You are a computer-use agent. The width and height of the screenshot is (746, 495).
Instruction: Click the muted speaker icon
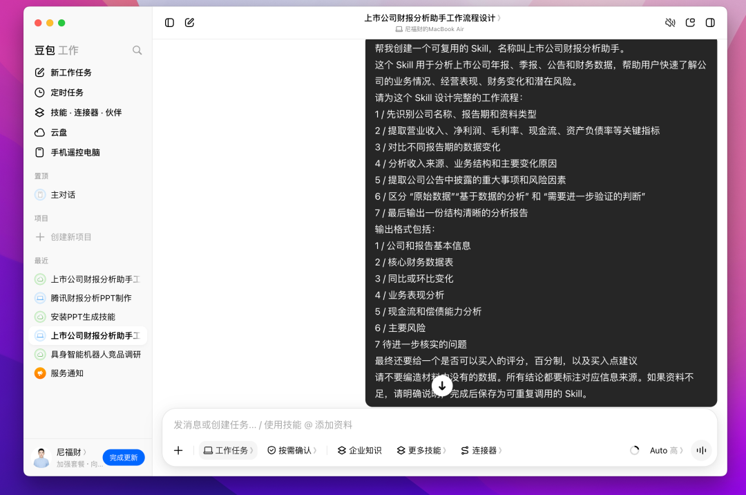[x=670, y=22]
